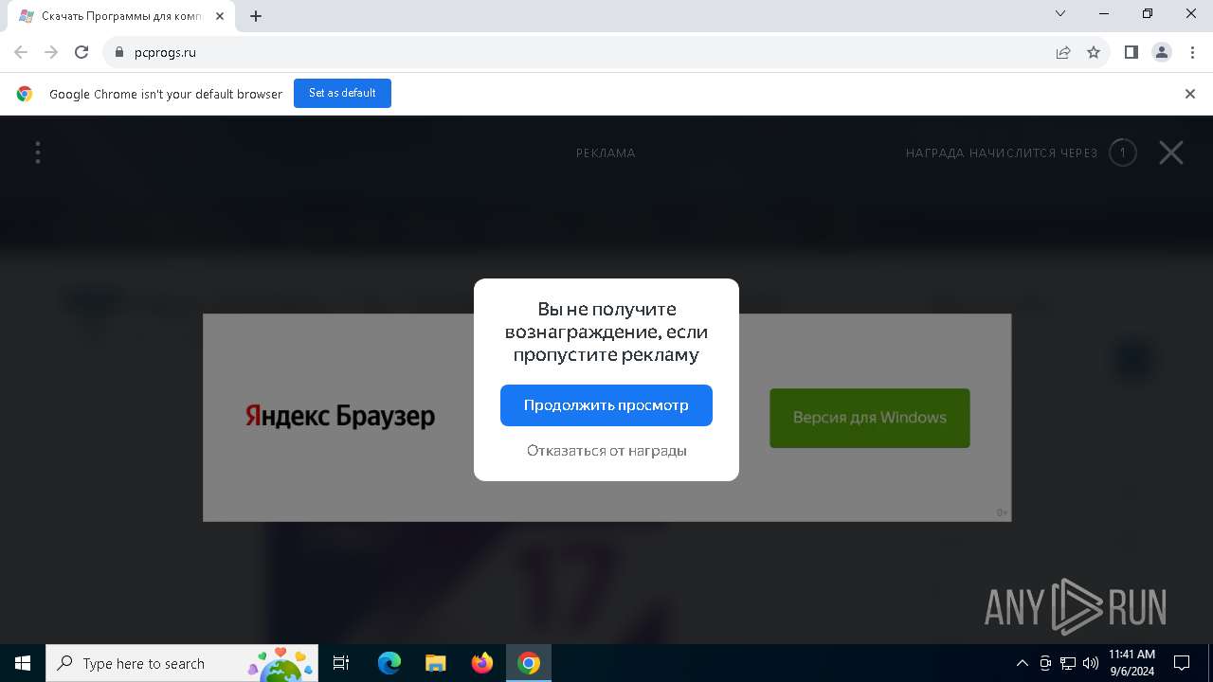Screen dimensions: 1213x682
Task: Open volume control tray icon
Action: pos(1091,663)
